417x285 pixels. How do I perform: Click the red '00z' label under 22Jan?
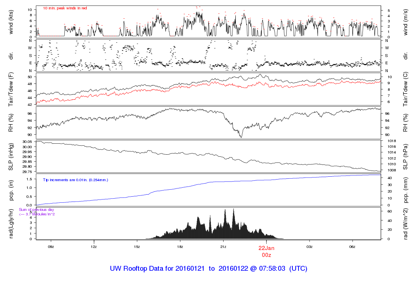pos(266,255)
